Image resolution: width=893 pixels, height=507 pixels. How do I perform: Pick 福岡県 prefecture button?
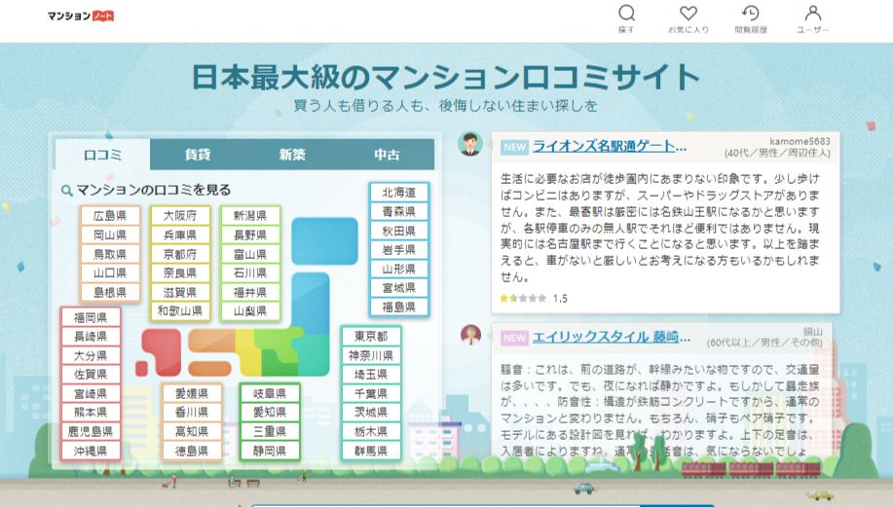[x=91, y=317]
